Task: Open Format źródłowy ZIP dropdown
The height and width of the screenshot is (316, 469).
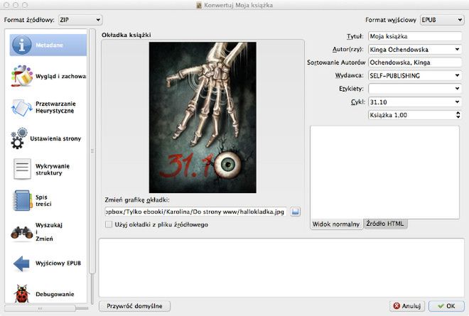Action: [x=80, y=20]
